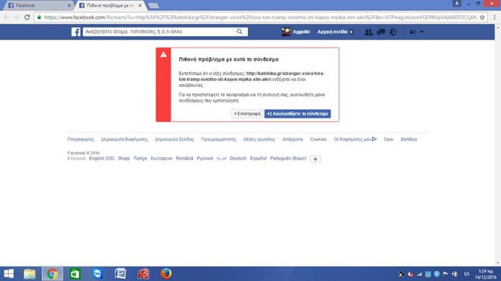Open the friend requests icon
The image size is (501, 281).
[x=369, y=31]
